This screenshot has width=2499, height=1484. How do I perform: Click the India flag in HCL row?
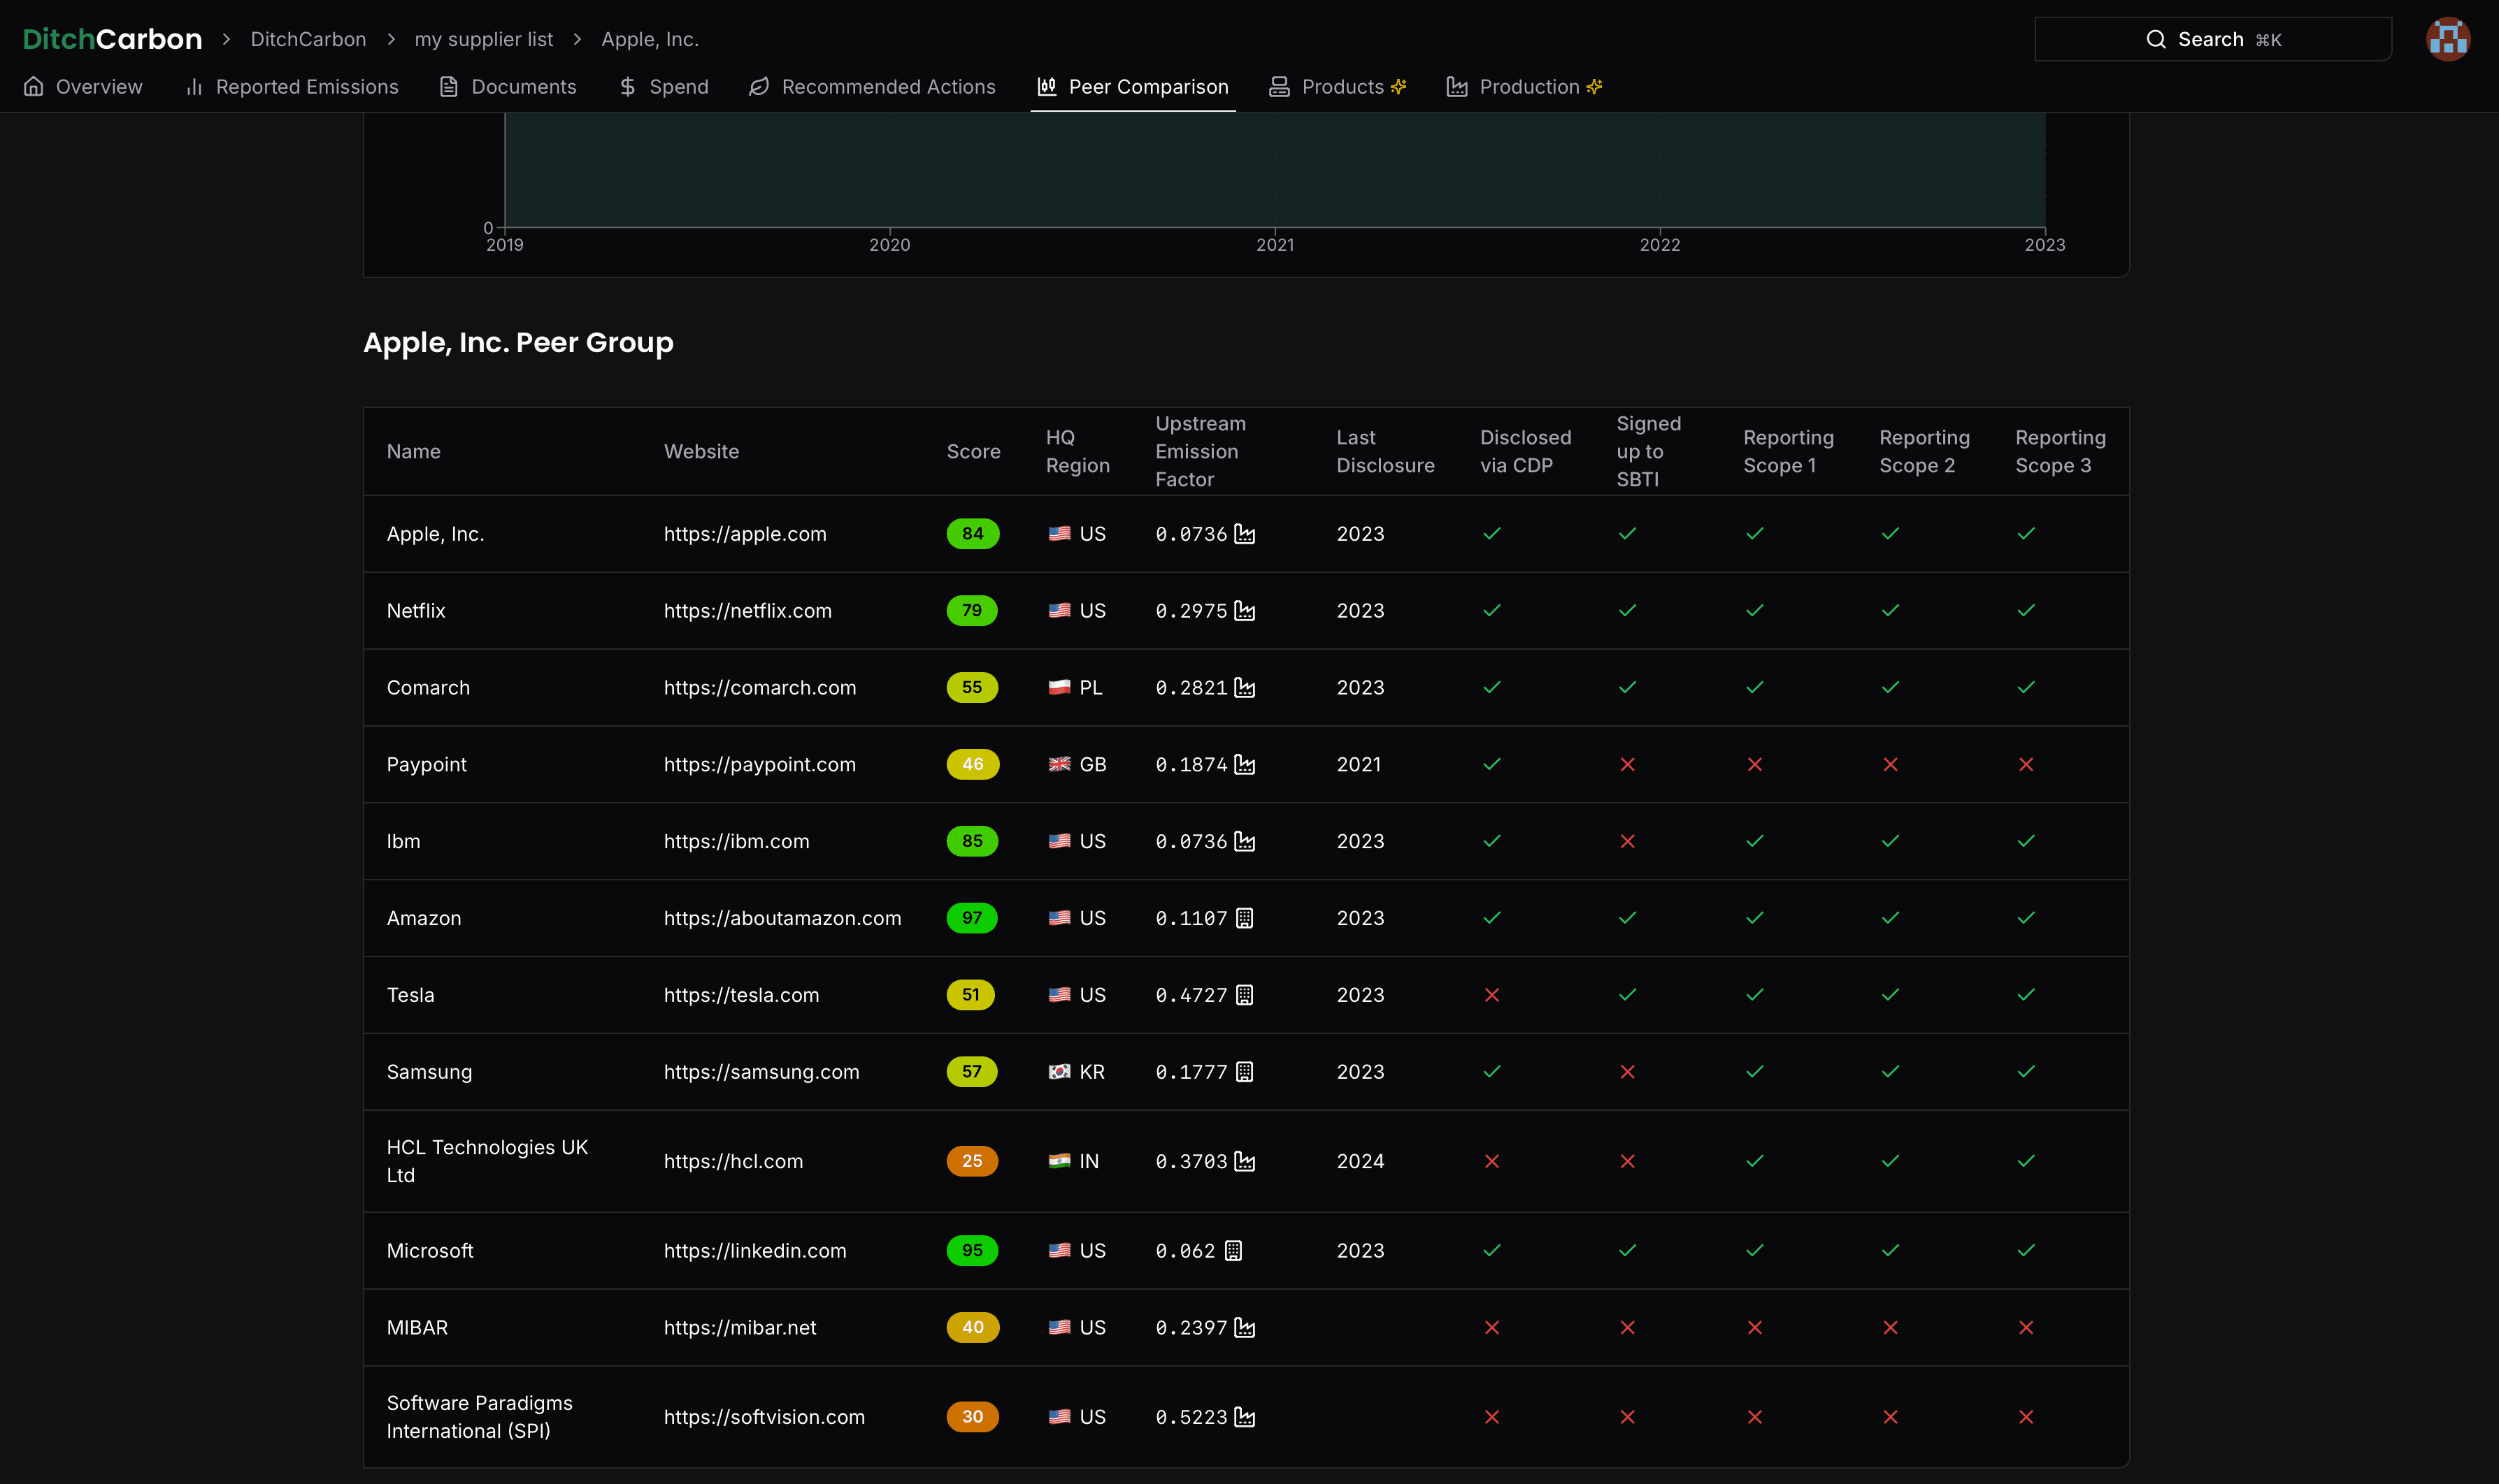tap(1059, 1162)
